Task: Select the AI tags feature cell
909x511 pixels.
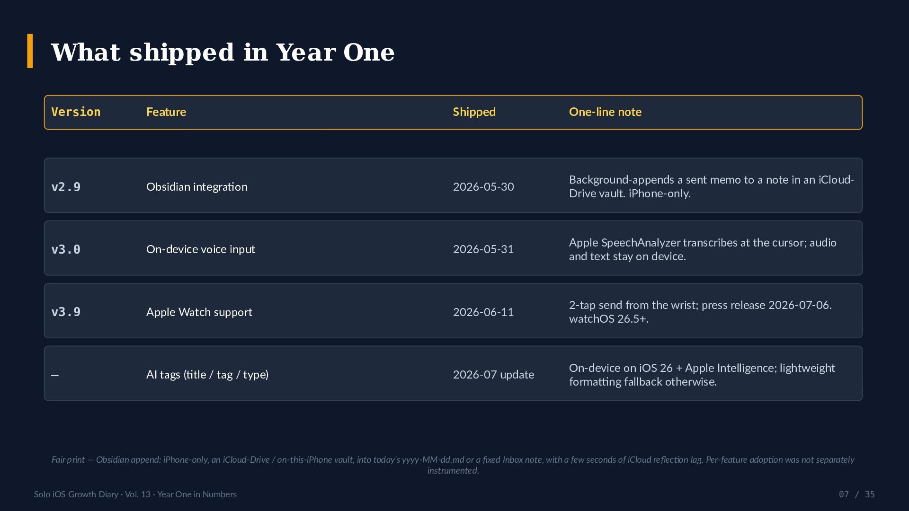Action: (x=207, y=375)
